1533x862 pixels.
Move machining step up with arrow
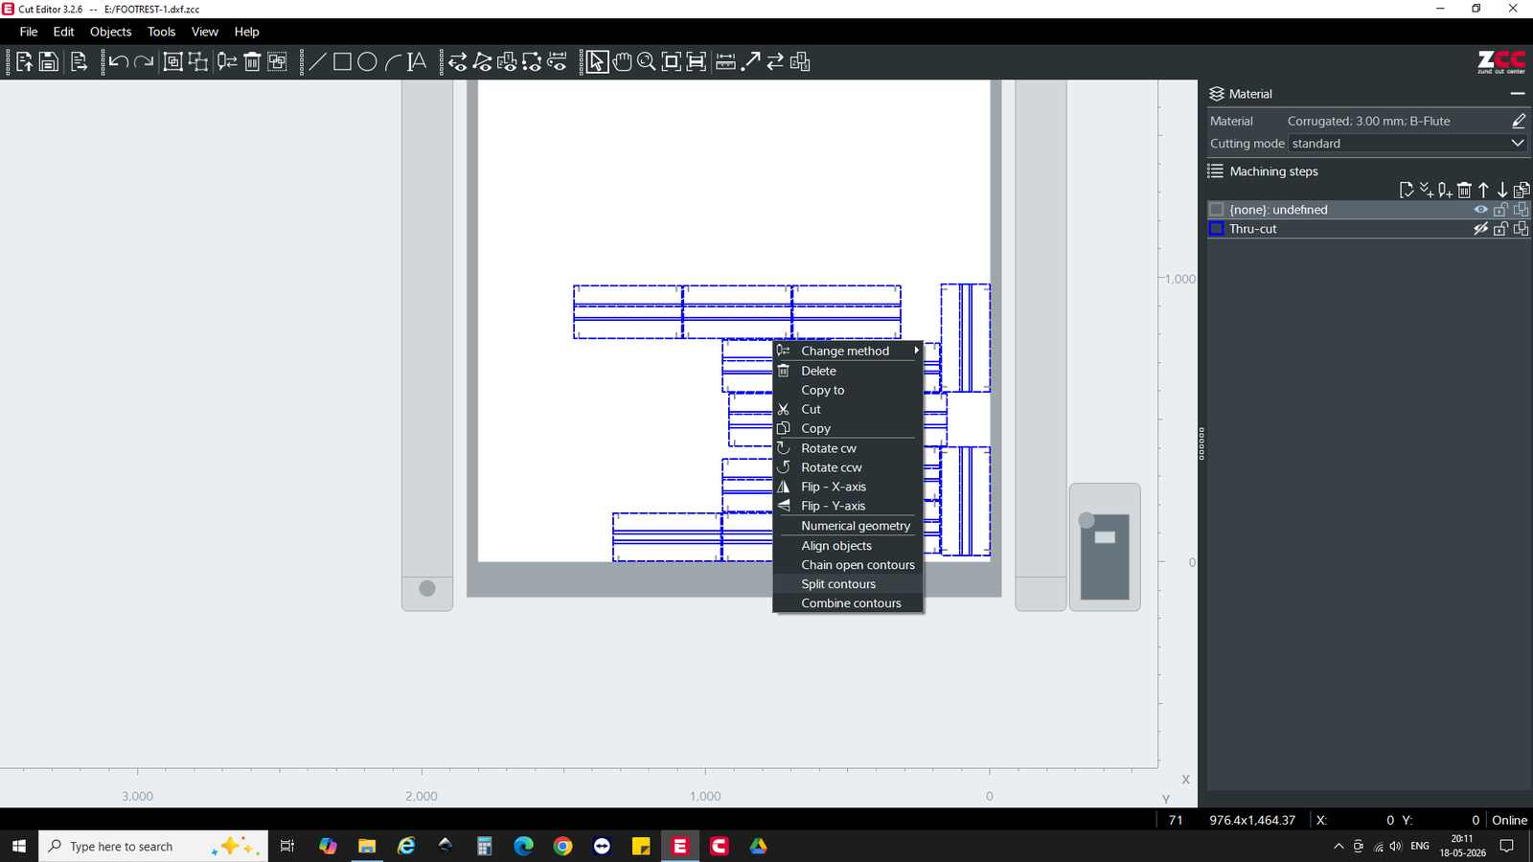[x=1483, y=190]
